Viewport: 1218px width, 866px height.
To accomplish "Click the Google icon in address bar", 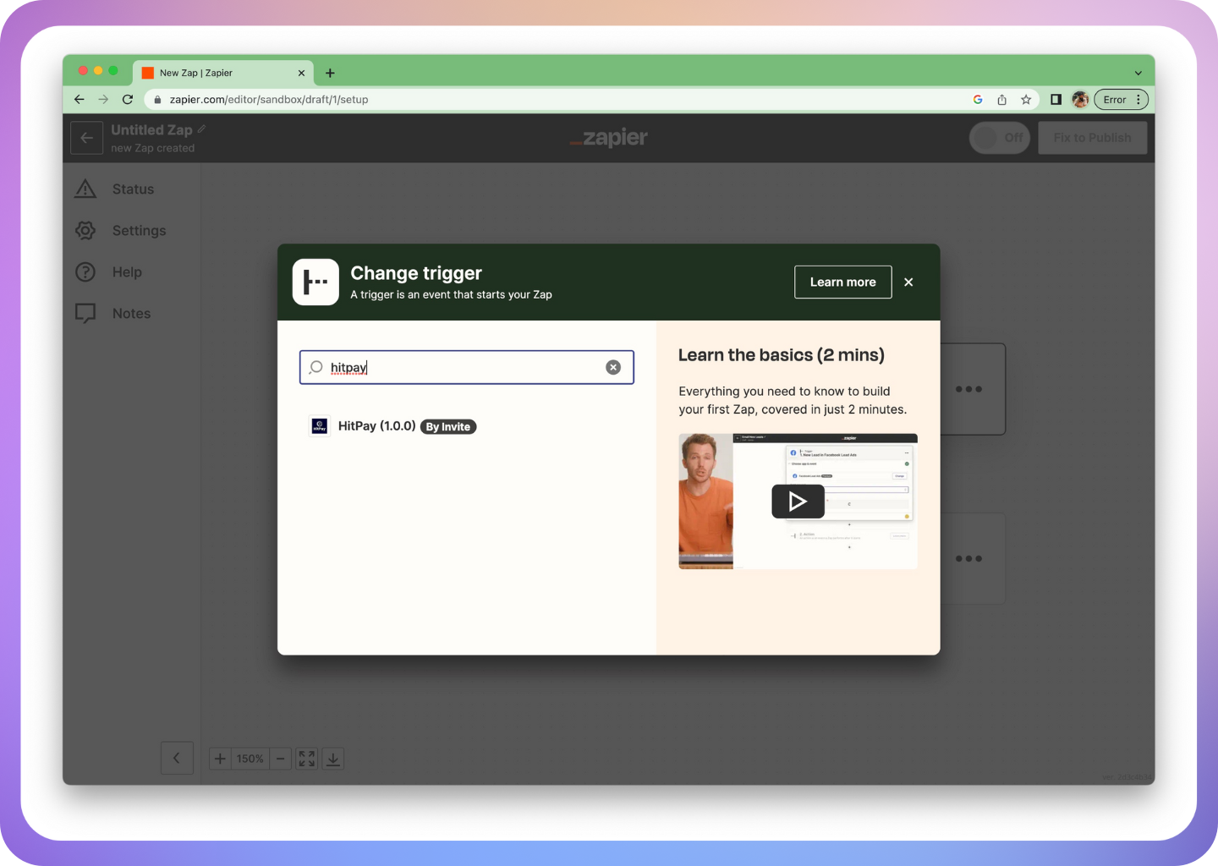I will click(x=978, y=100).
